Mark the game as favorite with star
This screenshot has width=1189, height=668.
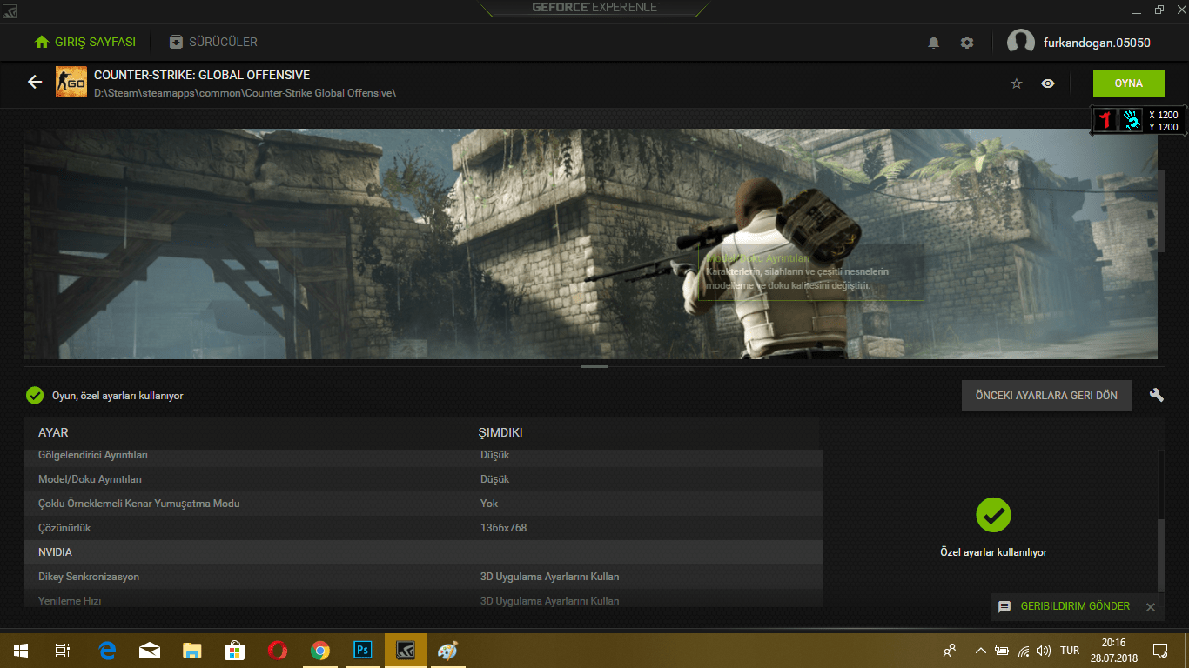(x=1016, y=83)
